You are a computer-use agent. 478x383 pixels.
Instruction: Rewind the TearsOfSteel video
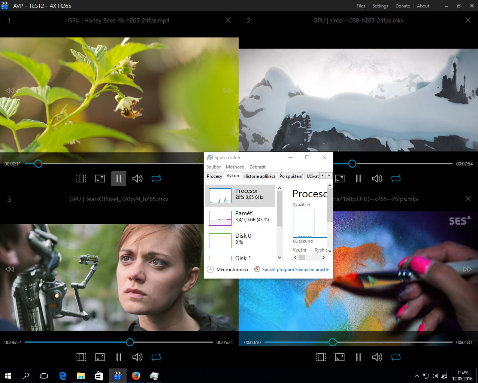click(x=10, y=269)
